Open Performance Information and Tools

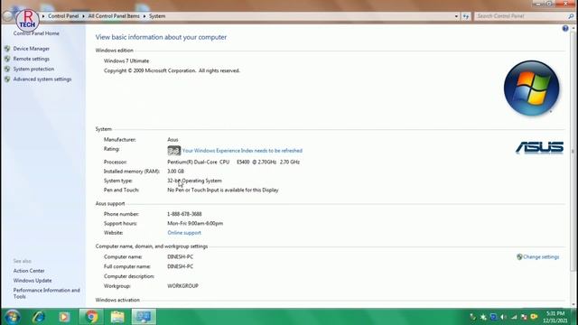(x=46, y=293)
